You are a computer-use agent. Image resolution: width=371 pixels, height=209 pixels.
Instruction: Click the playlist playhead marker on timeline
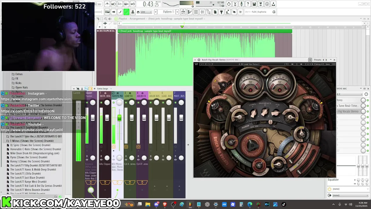click(182, 27)
